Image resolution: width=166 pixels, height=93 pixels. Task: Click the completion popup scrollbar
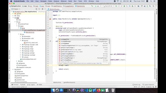[109, 41]
